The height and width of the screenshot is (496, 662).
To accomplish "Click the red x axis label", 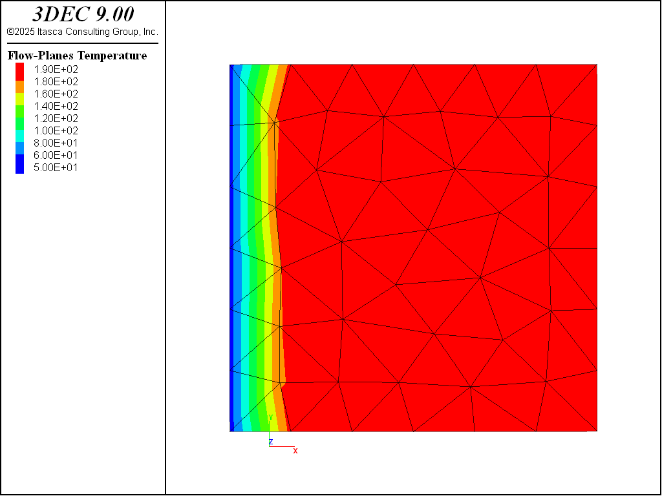I will [295, 451].
